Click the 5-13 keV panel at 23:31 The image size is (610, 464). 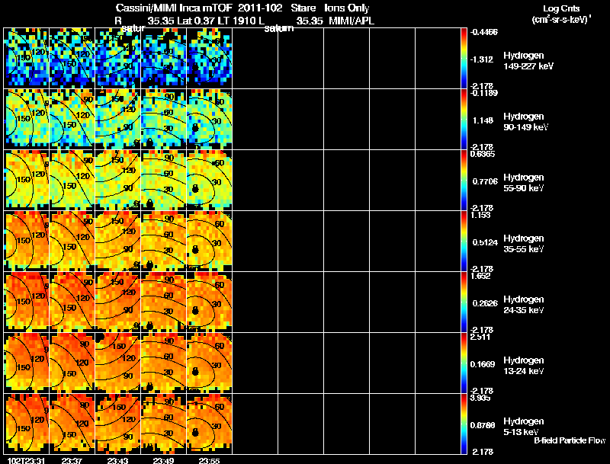(x=27, y=424)
